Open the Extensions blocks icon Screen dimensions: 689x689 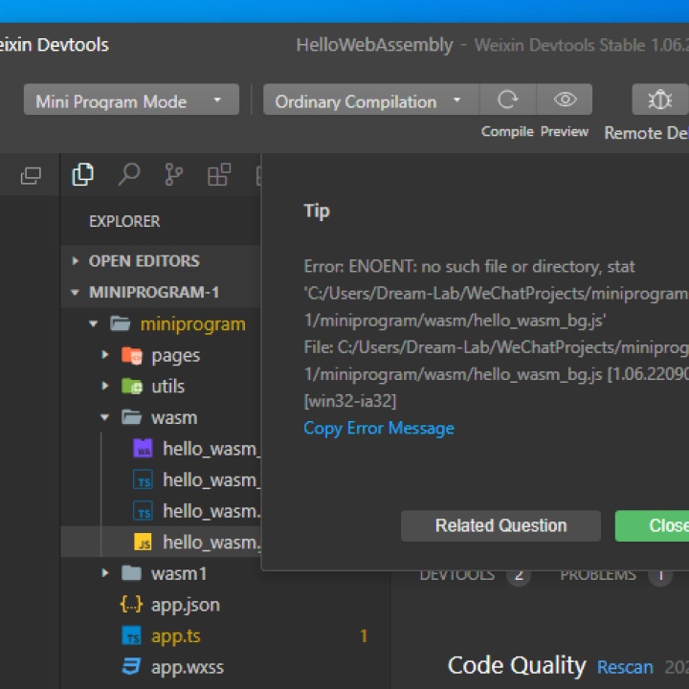point(219,174)
